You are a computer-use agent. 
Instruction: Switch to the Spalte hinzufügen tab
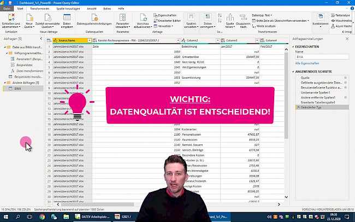[68, 9]
